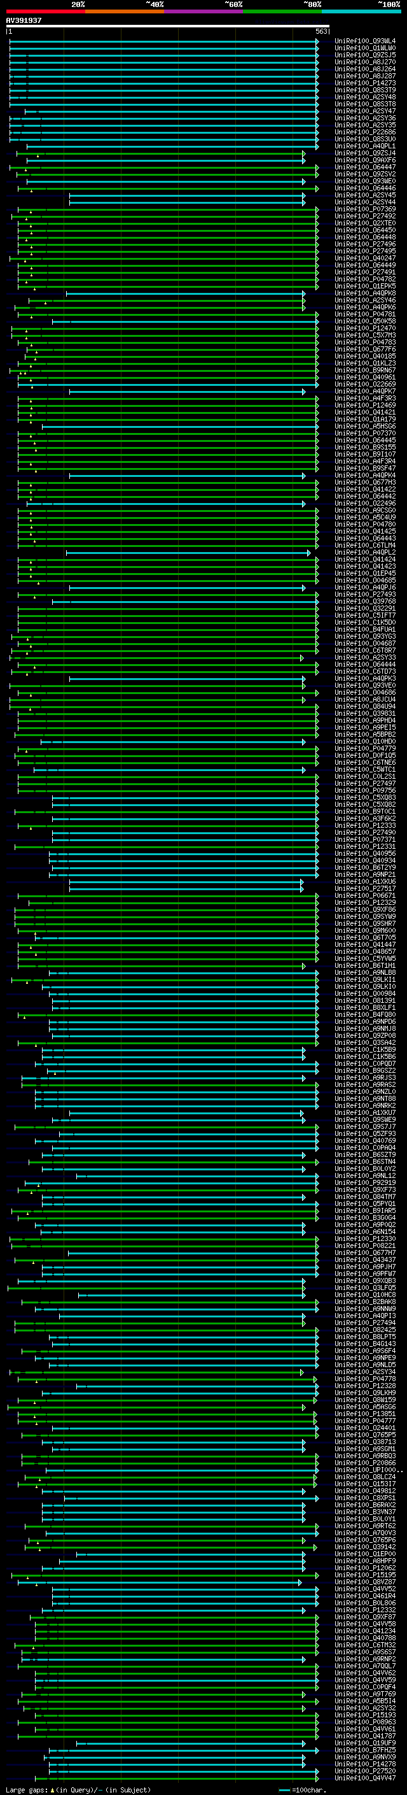Screen dimensions: 407x1795
Task: Select the UniRef100_Q9ZSJ4 label
Action: [x=364, y=153]
